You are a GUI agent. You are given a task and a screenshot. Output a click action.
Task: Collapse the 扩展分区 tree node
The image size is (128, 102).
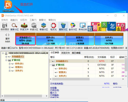[x=6, y=60]
